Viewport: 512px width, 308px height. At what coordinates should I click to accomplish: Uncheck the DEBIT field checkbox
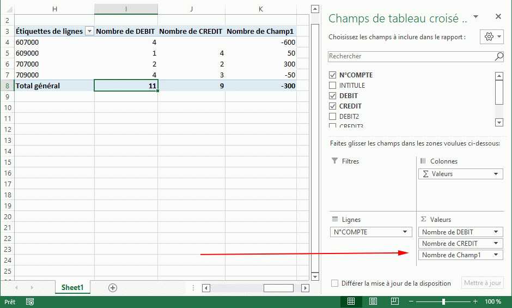(x=332, y=96)
